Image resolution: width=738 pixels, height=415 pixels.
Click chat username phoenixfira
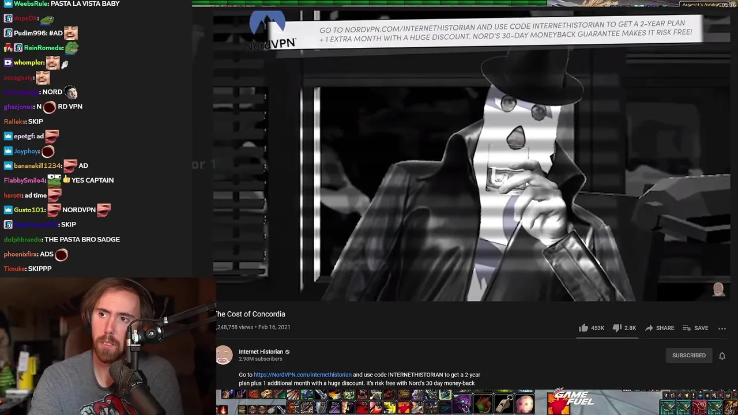[20, 254]
